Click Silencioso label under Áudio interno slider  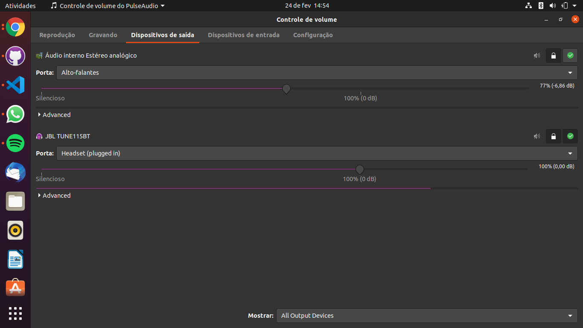tap(50, 98)
